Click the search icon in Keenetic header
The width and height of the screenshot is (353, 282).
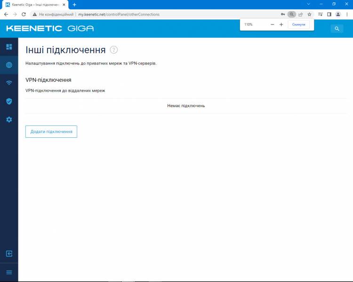pyautogui.click(x=337, y=29)
